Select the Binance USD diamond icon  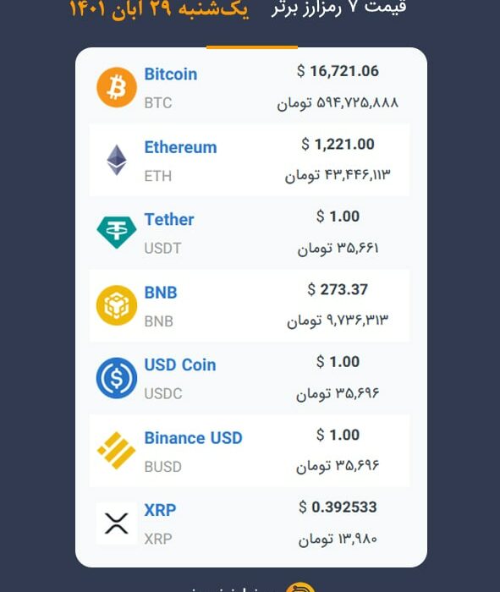(117, 451)
